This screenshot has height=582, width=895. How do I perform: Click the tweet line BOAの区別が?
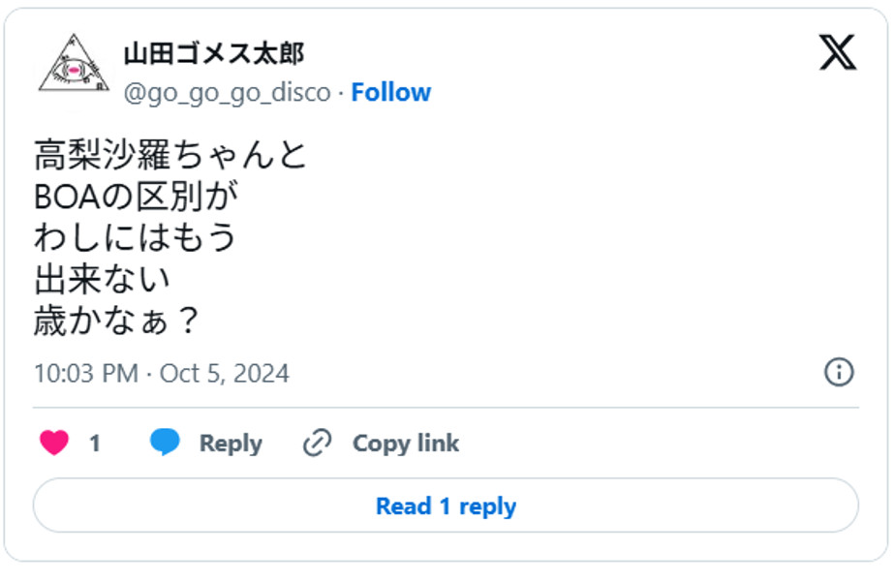point(136,197)
